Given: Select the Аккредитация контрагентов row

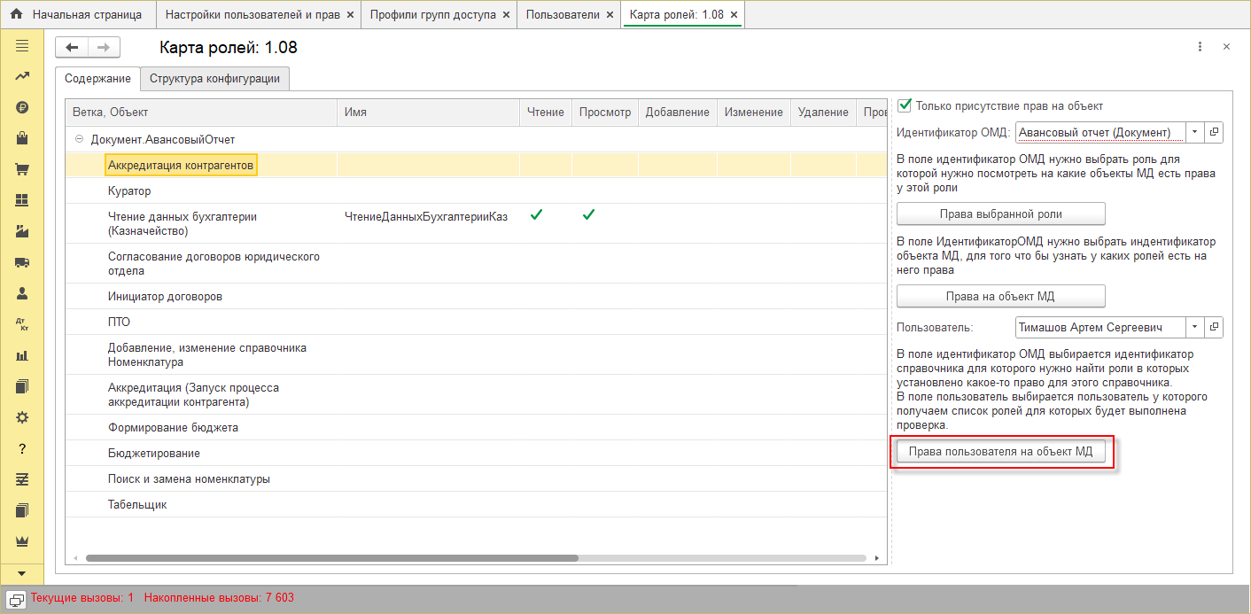Looking at the screenshot, I should 476,165.
